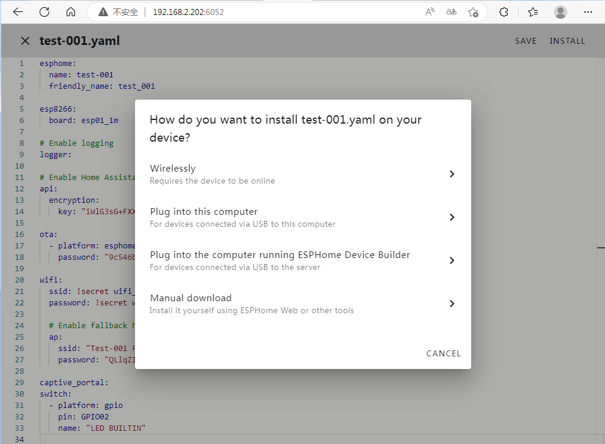Reload the page with refresh icon
605x444 pixels.
[x=44, y=12]
